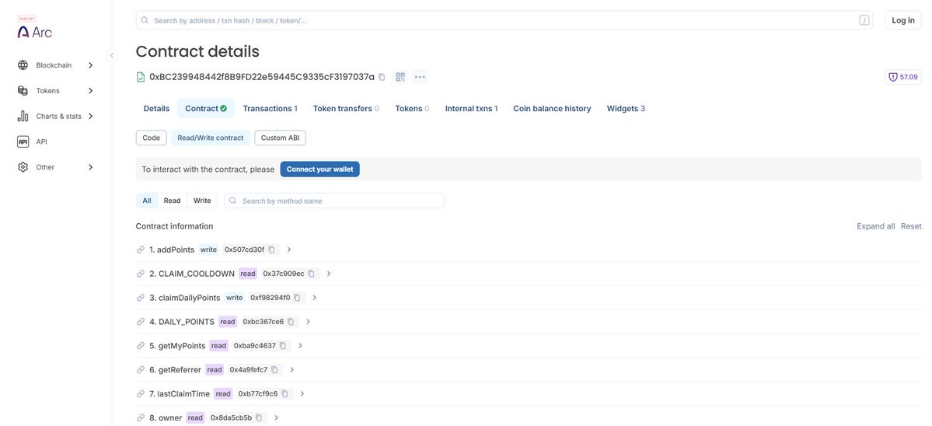932x426 pixels.
Task: Open the Custom ABI sub-tab
Action: (280, 138)
